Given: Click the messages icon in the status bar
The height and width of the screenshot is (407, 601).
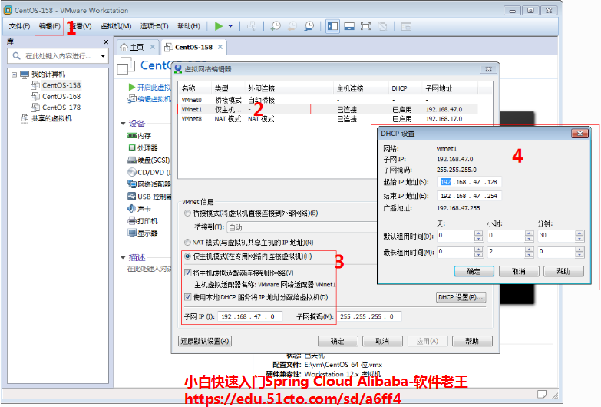Looking at the screenshot, I should [542, 394].
